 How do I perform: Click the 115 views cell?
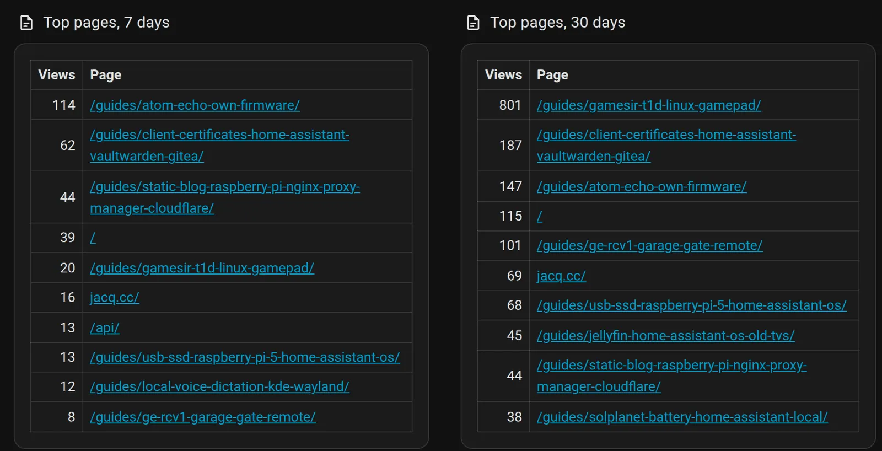(x=503, y=216)
